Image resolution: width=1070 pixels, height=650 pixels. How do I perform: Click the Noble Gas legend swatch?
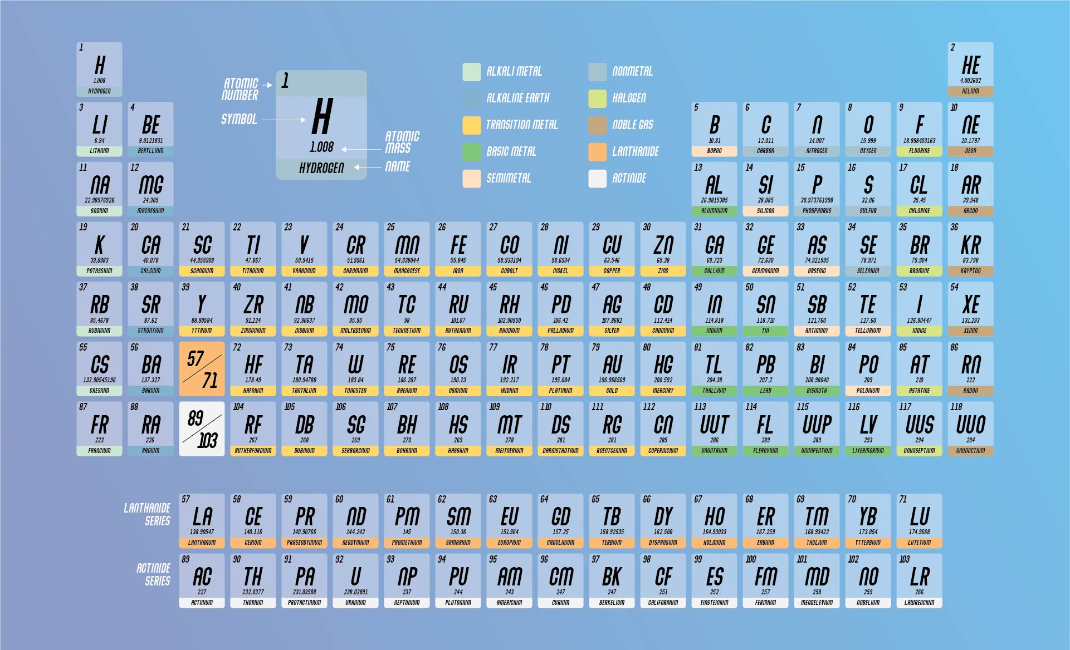coord(598,125)
